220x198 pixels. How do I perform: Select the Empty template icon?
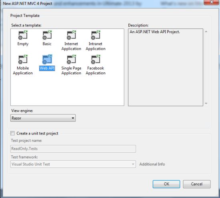point(23,35)
